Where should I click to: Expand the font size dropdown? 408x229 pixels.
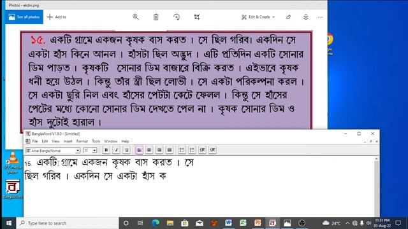click(x=94, y=151)
